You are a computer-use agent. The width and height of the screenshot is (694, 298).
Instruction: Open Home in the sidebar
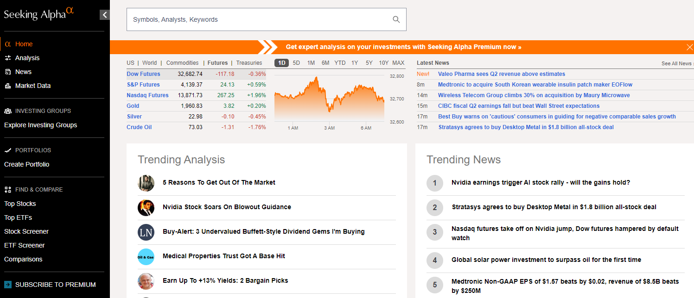(24, 44)
